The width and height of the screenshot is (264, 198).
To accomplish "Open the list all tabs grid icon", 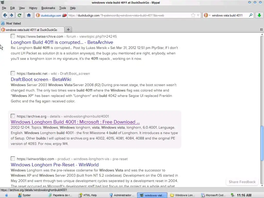I will click(261, 30).
